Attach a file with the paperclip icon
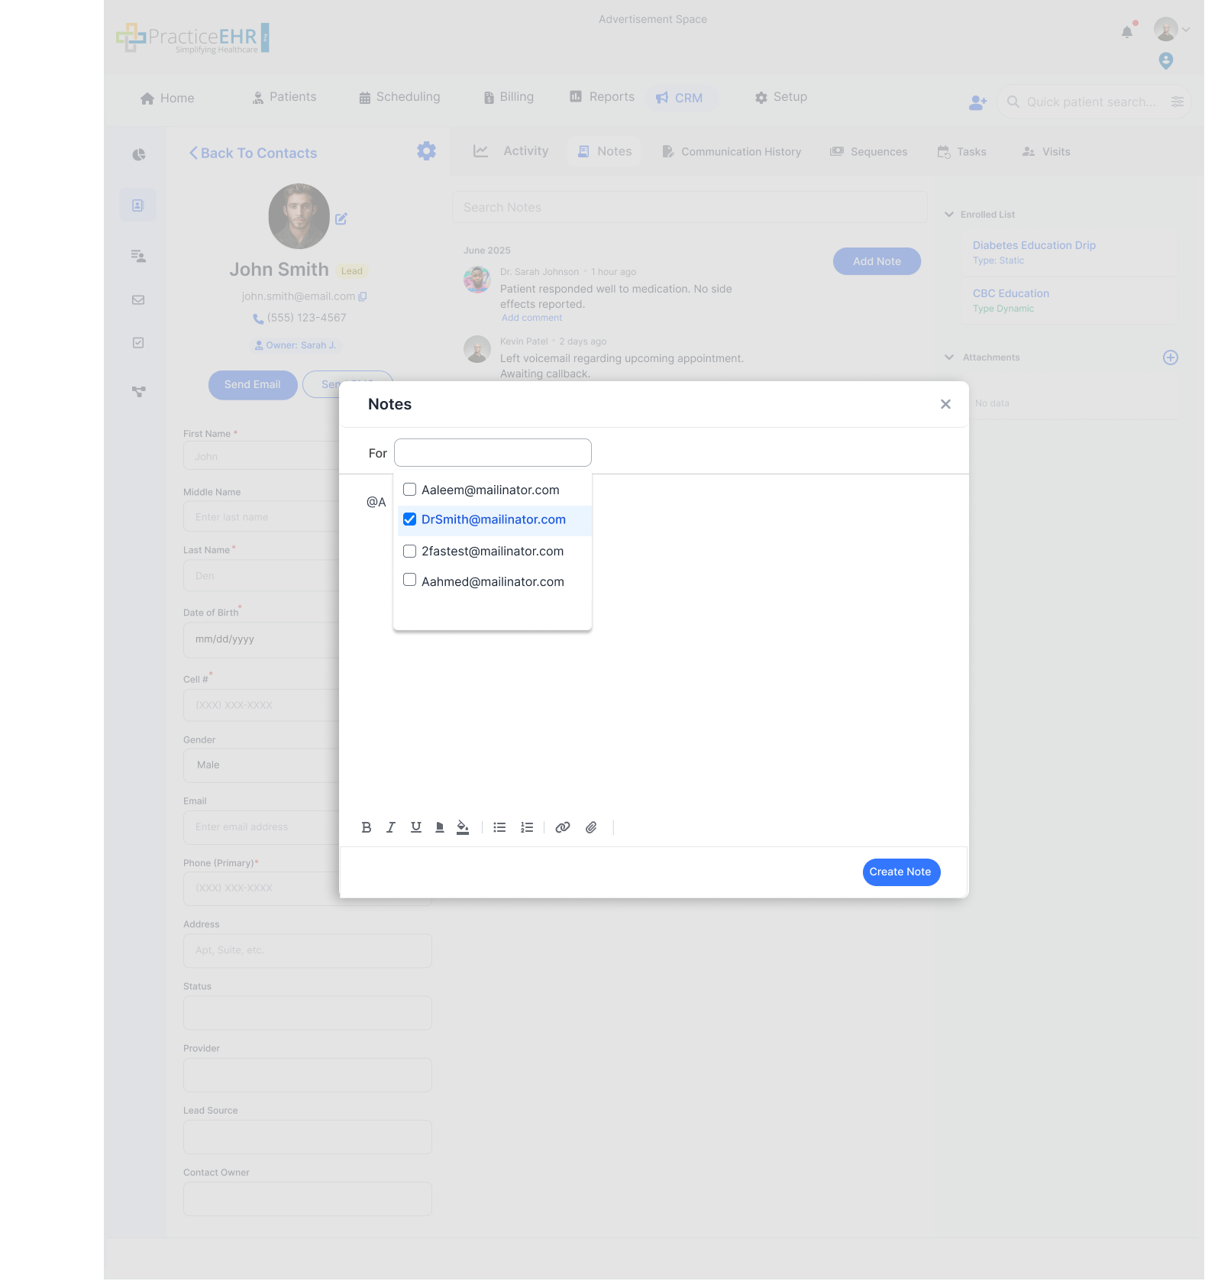 (x=591, y=827)
